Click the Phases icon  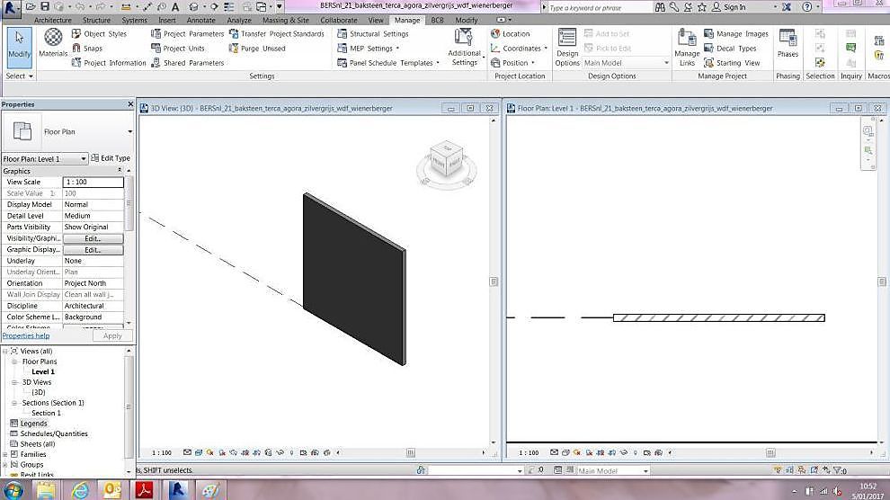point(788,42)
